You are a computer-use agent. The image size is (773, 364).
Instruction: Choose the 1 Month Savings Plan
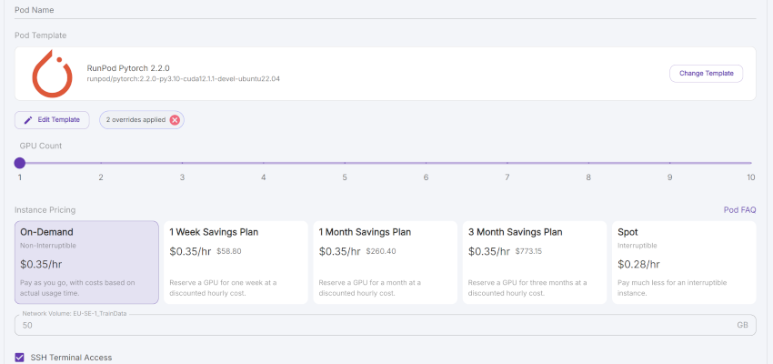click(384, 261)
